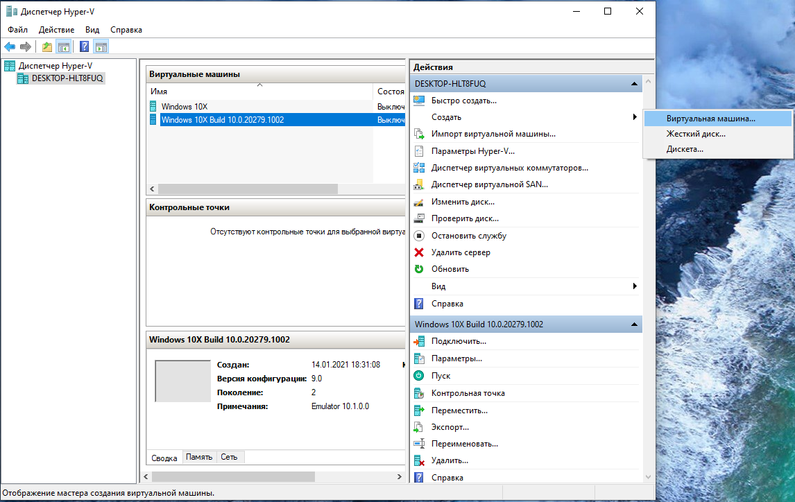795x502 pixels.
Task: Click the Переместить icon
Action: 419,410
